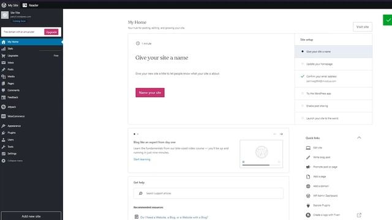This screenshot has width=392, height=220.
Task: Click the Upgrades cart icon
Action: [4, 56]
